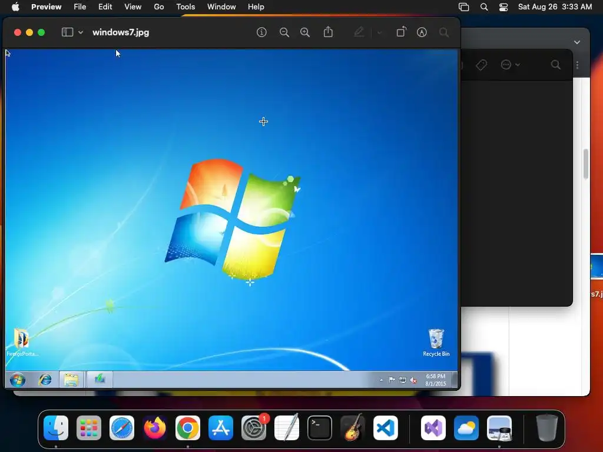Click the three-dot overflow in background window
Image resolution: width=603 pixels, height=452 pixels.
pos(577,65)
